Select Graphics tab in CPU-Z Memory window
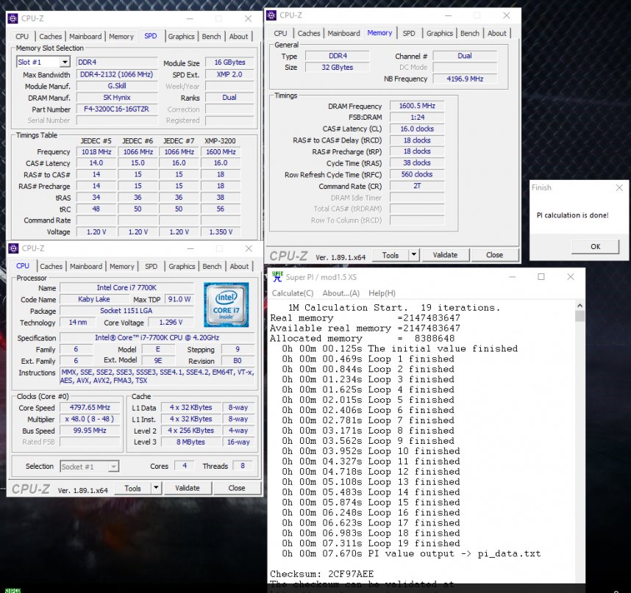This screenshot has height=593, width=631. 440,33
